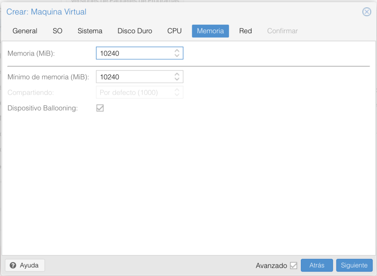Open the Ayuda help
This screenshot has width=377, height=276.
(25, 265)
